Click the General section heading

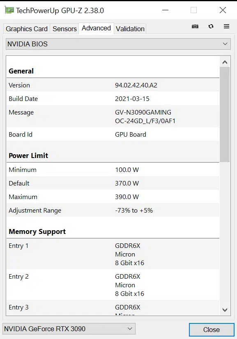click(x=21, y=71)
